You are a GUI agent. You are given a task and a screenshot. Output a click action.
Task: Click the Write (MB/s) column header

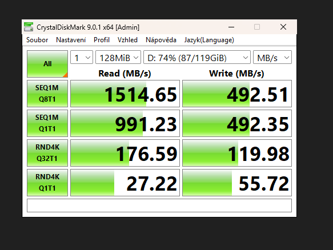[x=236, y=74]
